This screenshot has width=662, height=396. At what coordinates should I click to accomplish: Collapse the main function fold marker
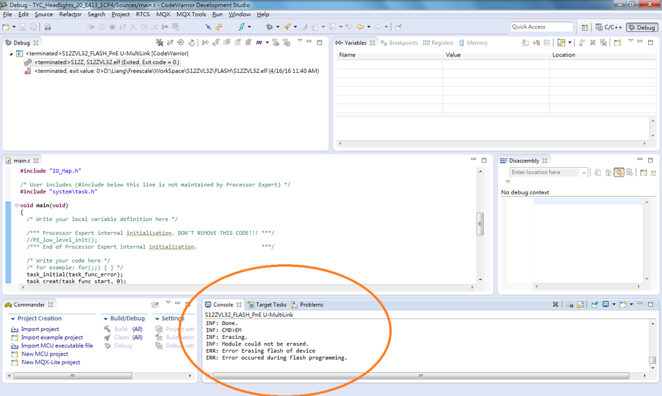click(17, 206)
